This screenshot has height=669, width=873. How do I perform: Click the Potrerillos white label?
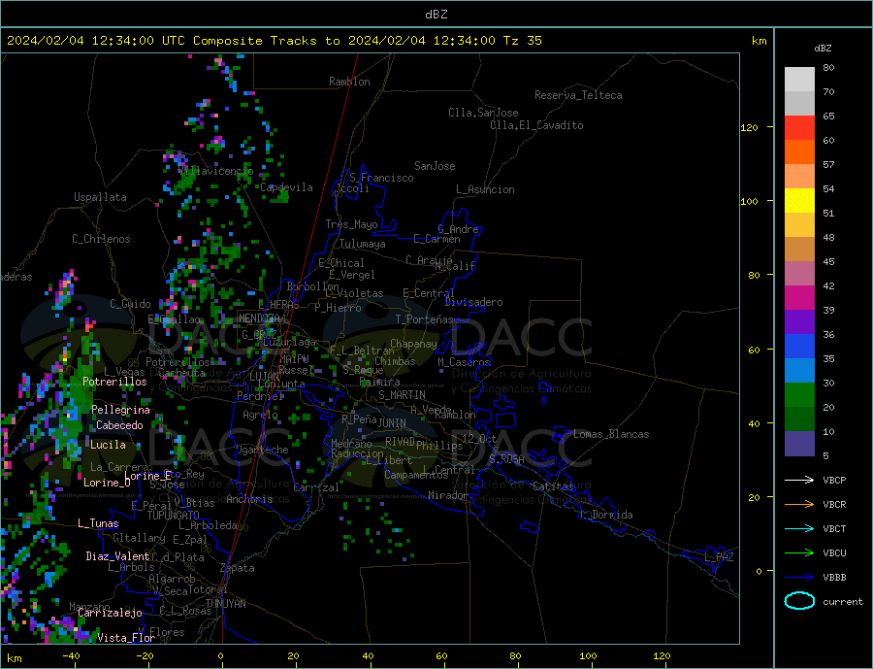point(114,382)
